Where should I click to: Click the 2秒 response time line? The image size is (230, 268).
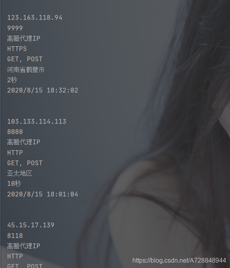[x=12, y=80]
